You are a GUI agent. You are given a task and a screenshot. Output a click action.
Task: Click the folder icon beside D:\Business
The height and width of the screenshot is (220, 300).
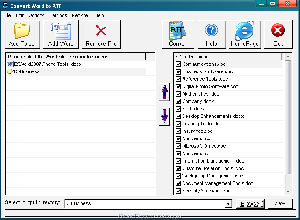coord(10,71)
